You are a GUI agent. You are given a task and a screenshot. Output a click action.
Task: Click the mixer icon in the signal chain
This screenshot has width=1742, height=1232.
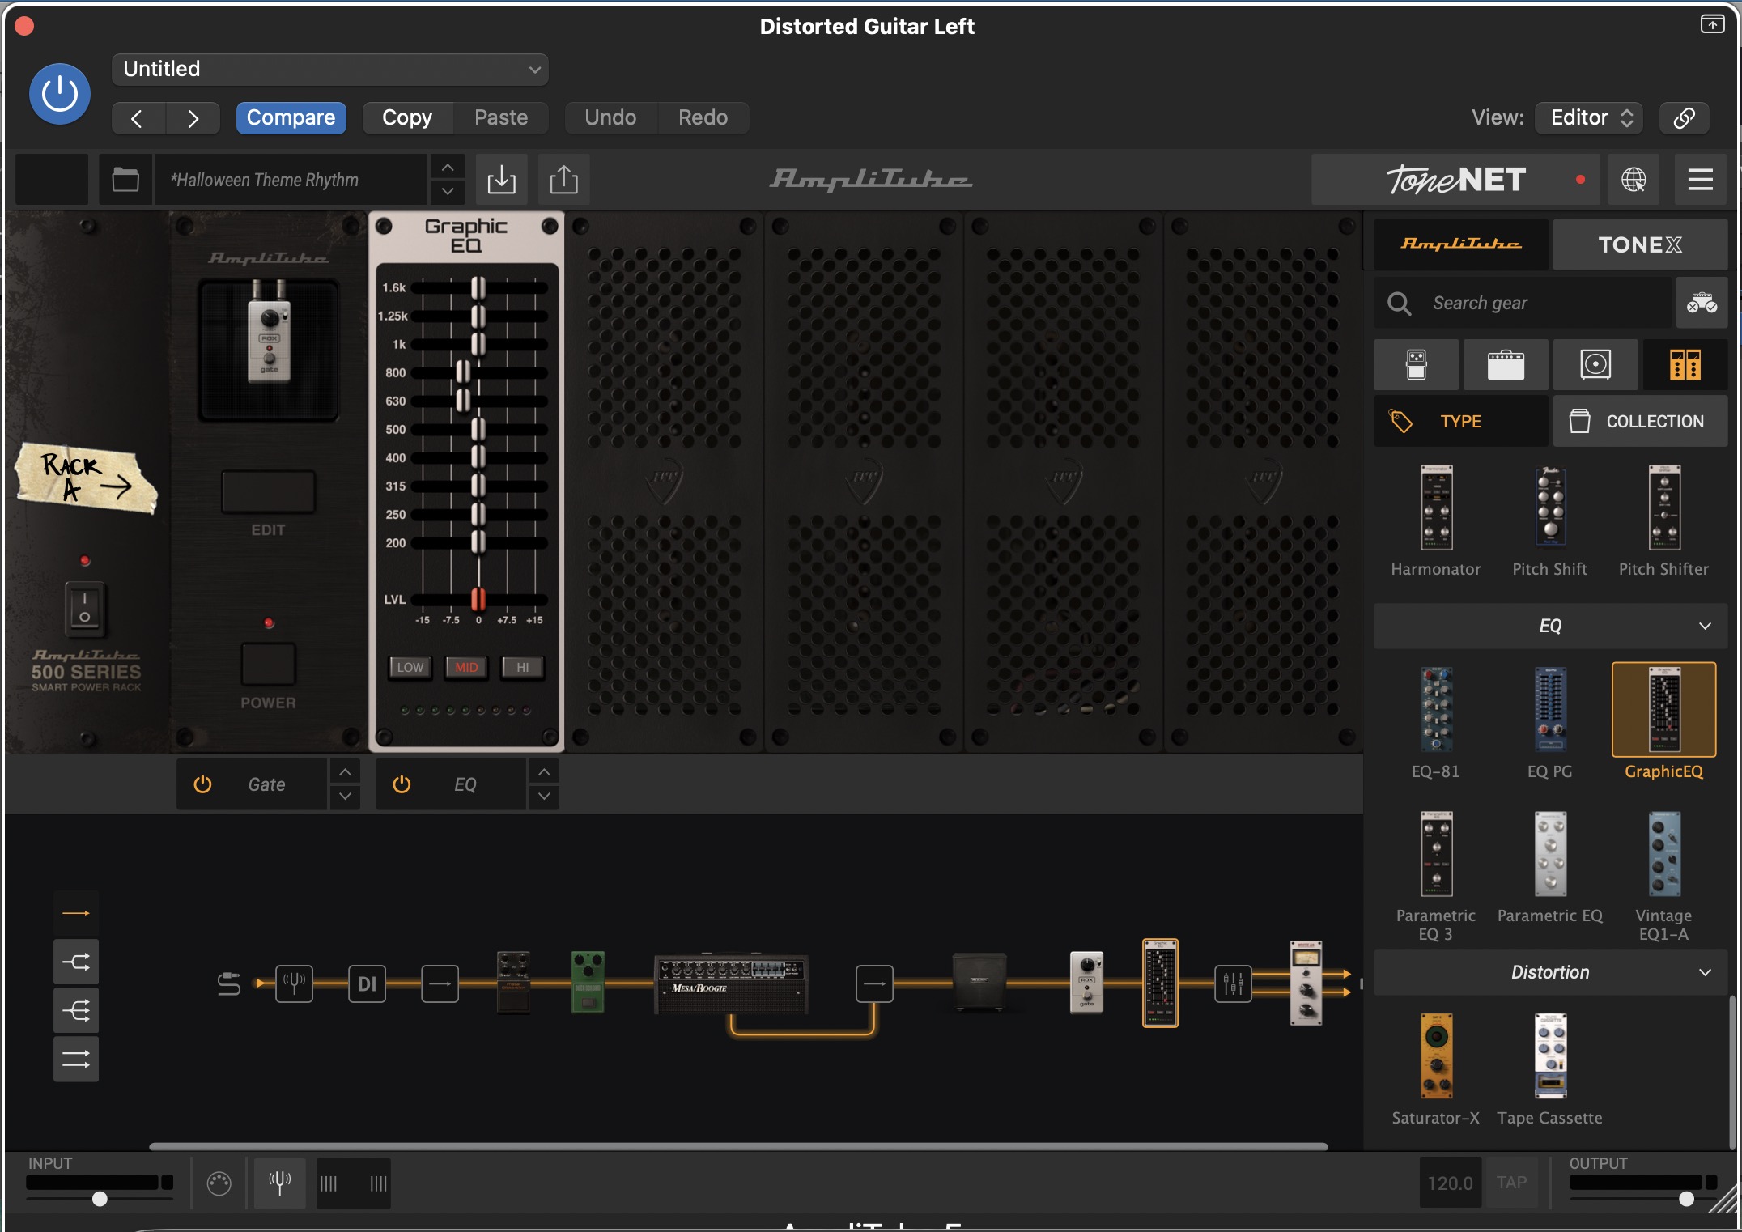point(1233,983)
